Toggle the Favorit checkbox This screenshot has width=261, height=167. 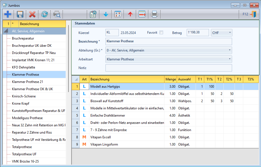[x=161, y=33]
